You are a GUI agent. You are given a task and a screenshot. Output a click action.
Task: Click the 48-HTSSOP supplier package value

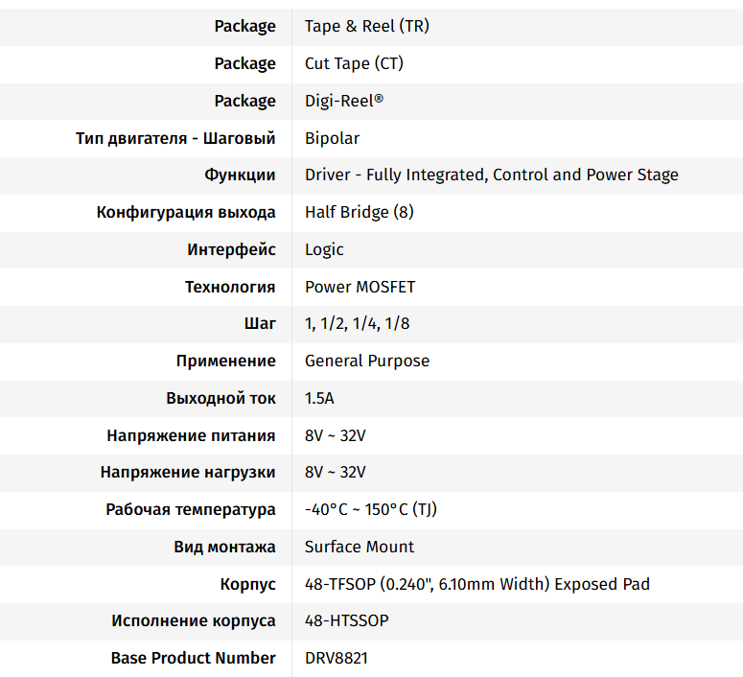[x=346, y=620]
